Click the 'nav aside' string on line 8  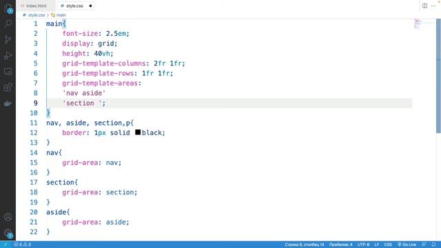(84, 93)
